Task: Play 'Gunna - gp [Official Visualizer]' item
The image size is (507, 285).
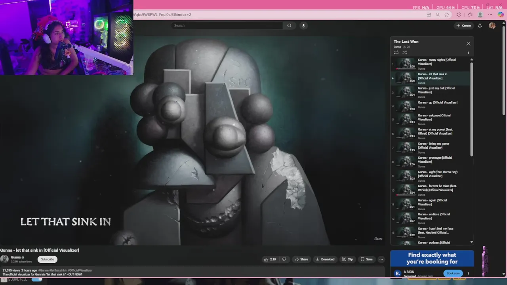Action: (431, 106)
